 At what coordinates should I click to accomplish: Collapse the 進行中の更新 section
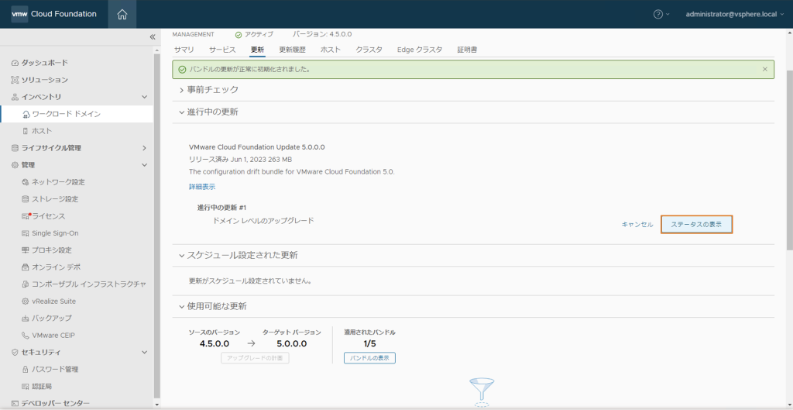(212, 112)
